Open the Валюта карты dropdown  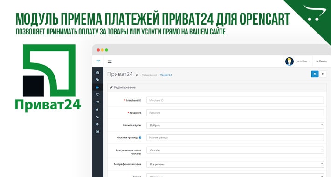click(x=235, y=125)
